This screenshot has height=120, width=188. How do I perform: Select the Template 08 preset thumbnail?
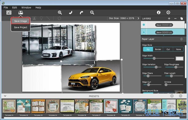(111, 106)
